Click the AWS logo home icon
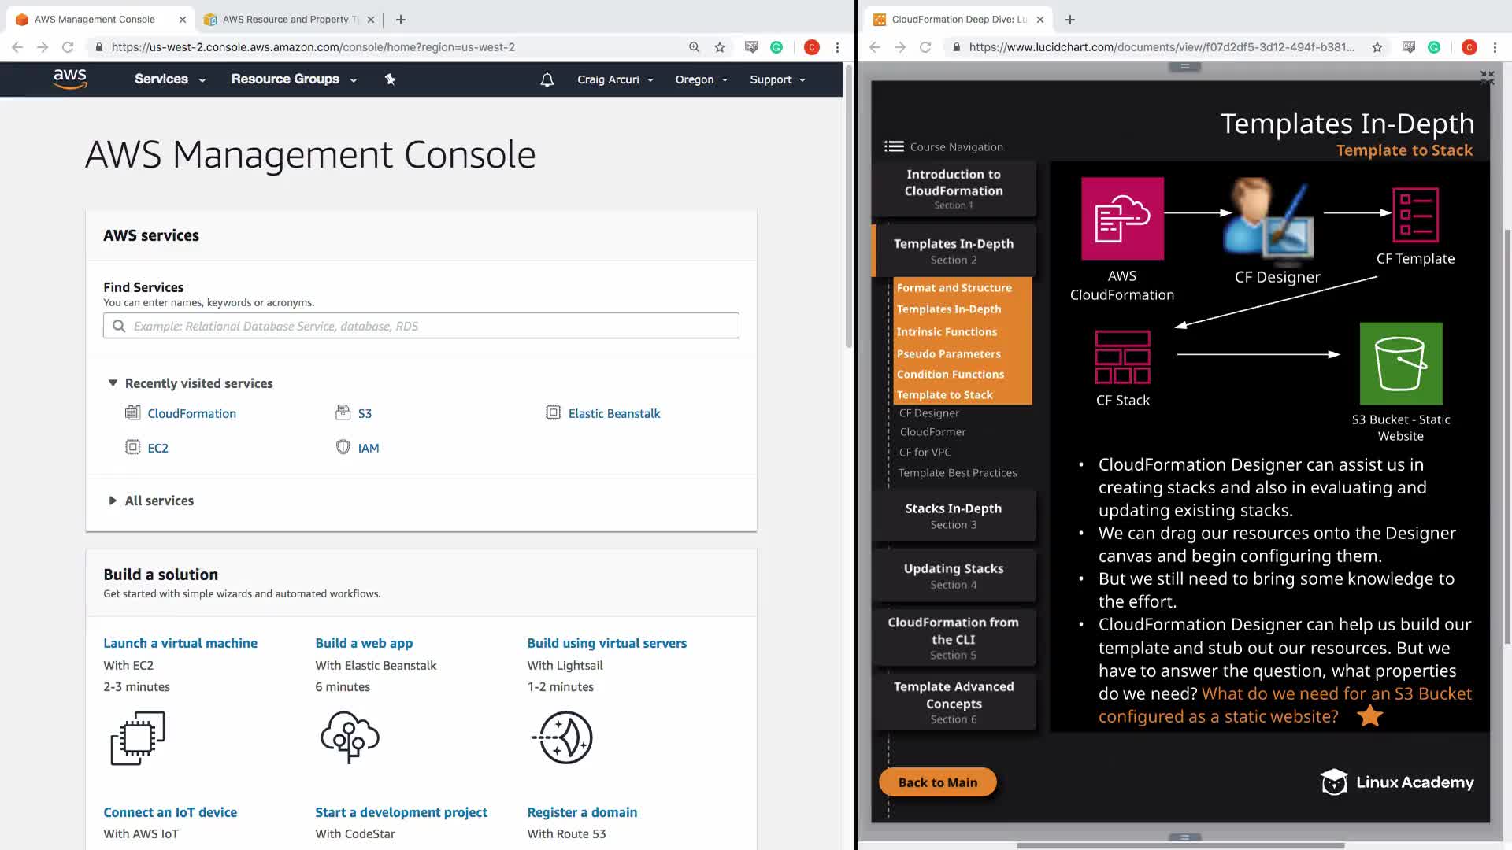Image resolution: width=1512 pixels, height=850 pixels. click(x=70, y=79)
